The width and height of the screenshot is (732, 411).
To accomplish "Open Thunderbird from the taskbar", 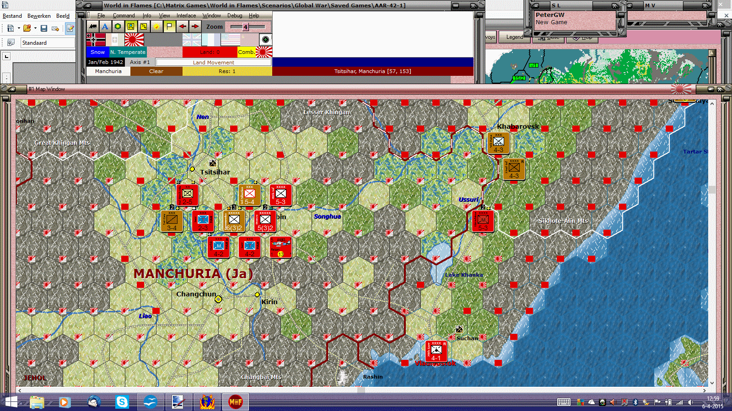I will pos(94,402).
